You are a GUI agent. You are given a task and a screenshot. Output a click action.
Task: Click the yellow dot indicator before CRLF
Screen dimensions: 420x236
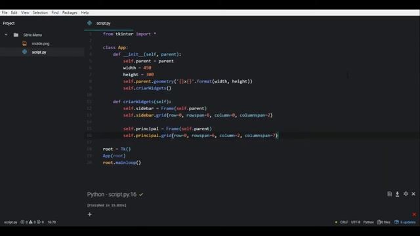pos(336,222)
